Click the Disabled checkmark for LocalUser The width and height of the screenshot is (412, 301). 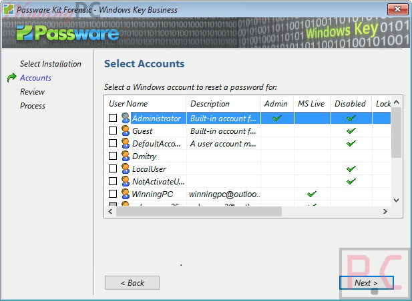[x=351, y=168]
